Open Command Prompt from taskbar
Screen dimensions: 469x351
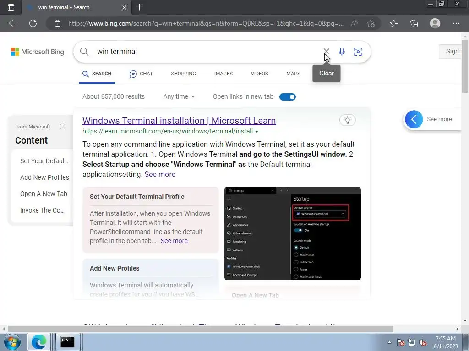67,342
